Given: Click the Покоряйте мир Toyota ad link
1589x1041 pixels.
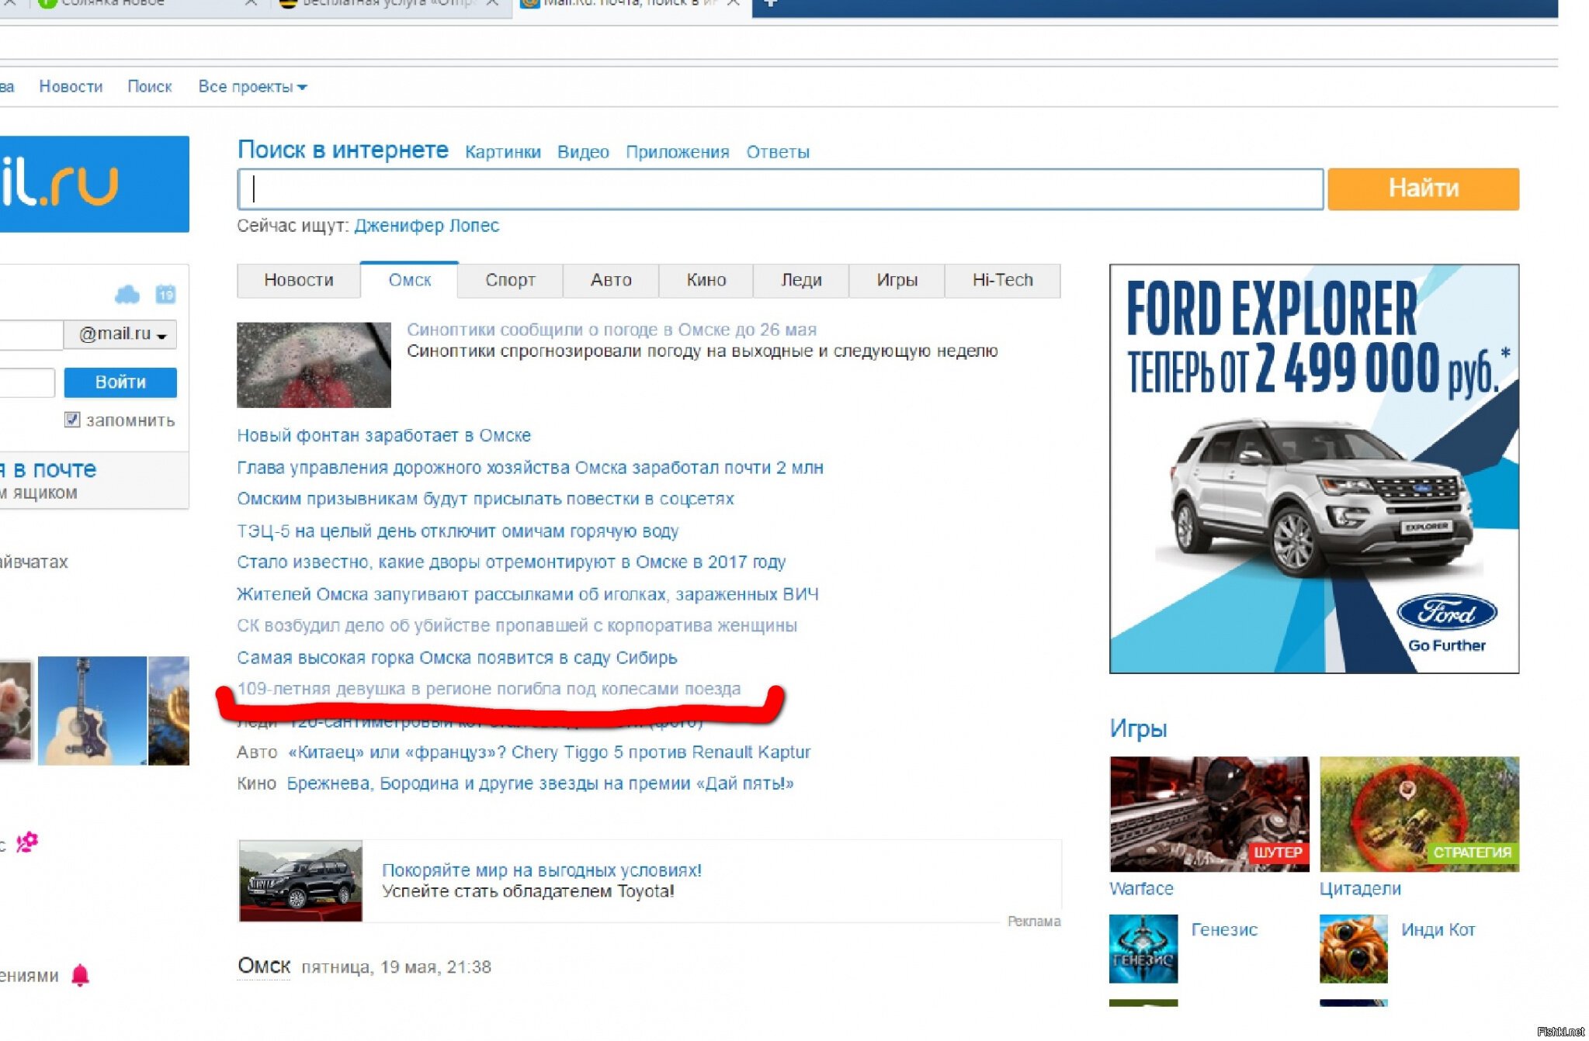Looking at the screenshot, I should tap(542, 870).
